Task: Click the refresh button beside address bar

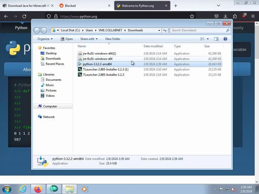Action: pyautogui.click(x=165, y=30)
